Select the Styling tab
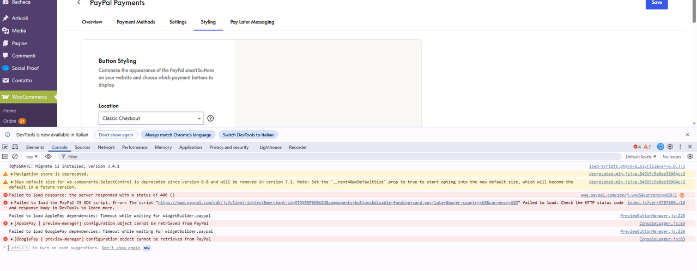Screen dimensions: 697x271 (208, 22)
